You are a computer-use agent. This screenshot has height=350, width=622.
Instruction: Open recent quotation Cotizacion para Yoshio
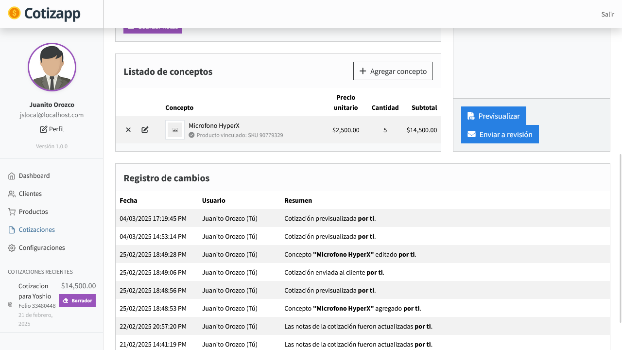(35, 291)
